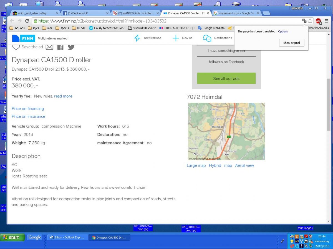
Task: Share the ad by email envelope icon
Action: (49, 47)
